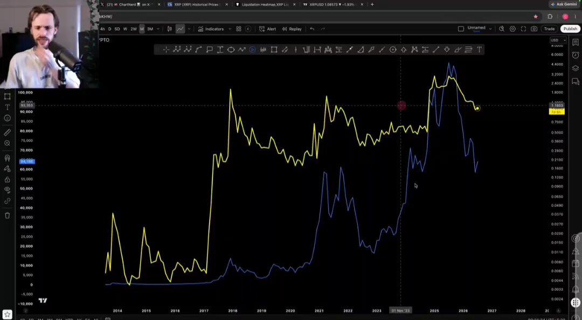582x320 pixels.
Task: Open the Trade panel
Action: pyautogui.click(x=549, y=29)
